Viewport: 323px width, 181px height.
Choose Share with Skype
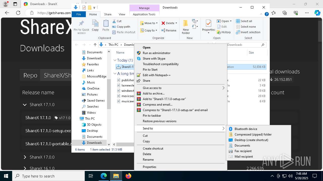pos(181,59)
